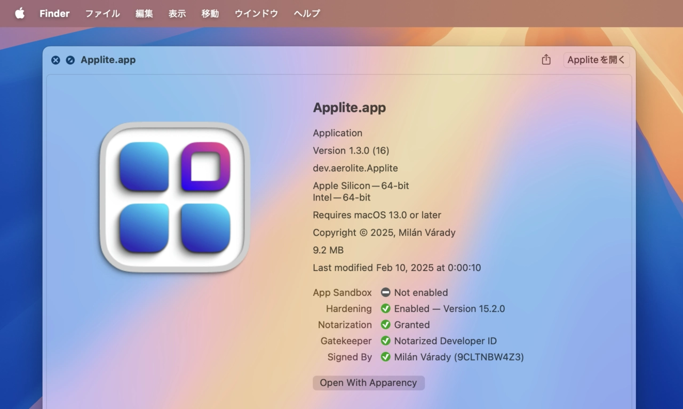Close the Applite.app Quick Look preview
683x409 pixels.
click(55, 60)
